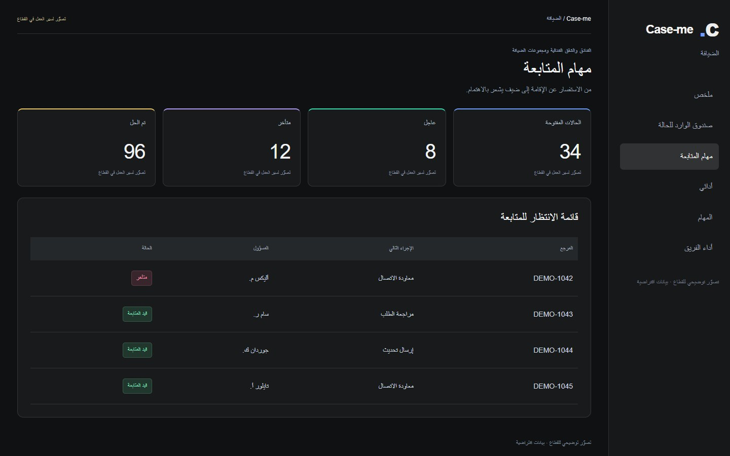Click assignee جوردان ك. in DEMO-1044 row
Screen dimensions: 730x456
point(255,350)
